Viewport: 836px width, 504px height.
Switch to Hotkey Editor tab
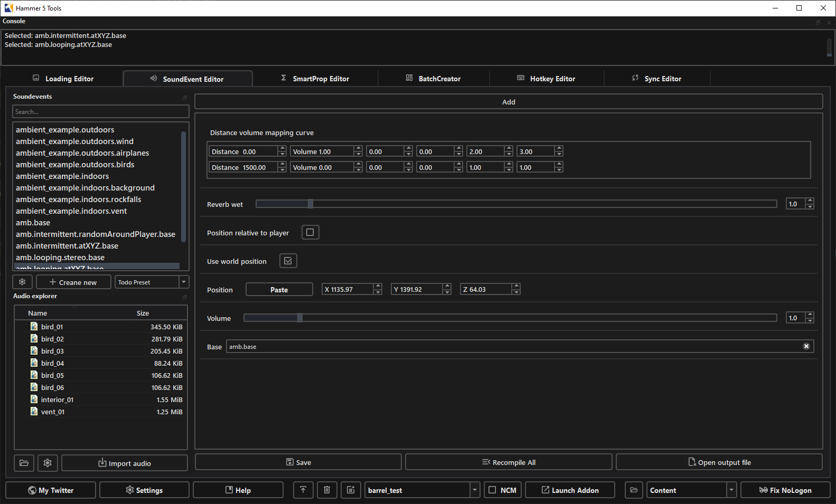coord(547,79)
